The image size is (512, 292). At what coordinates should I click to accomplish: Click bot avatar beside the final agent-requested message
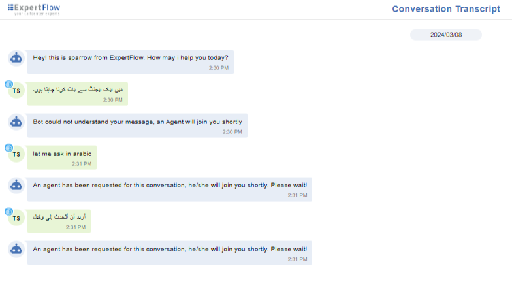[17, 250]
